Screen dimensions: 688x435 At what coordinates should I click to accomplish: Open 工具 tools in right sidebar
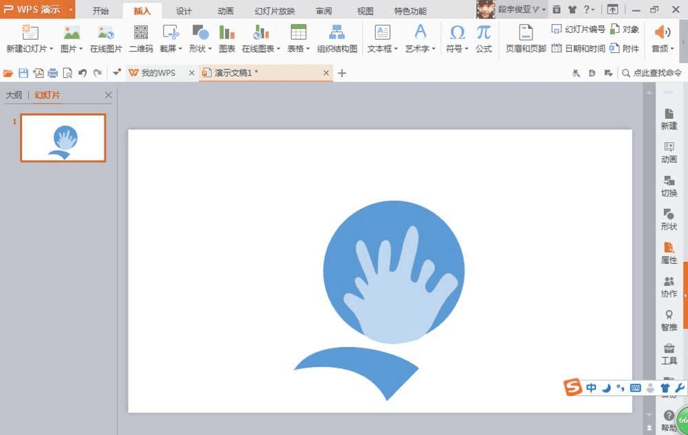pyautogui.click(x=669, y=354)
